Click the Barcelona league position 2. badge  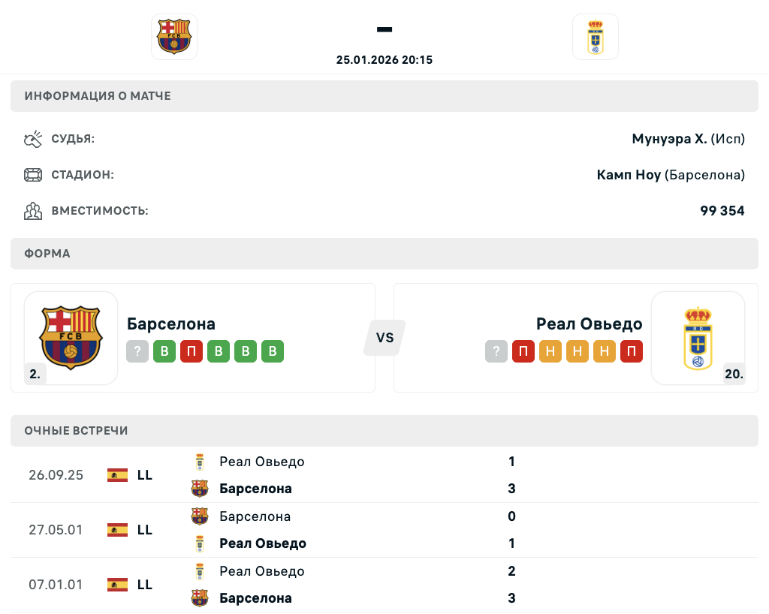coord(35,374)
